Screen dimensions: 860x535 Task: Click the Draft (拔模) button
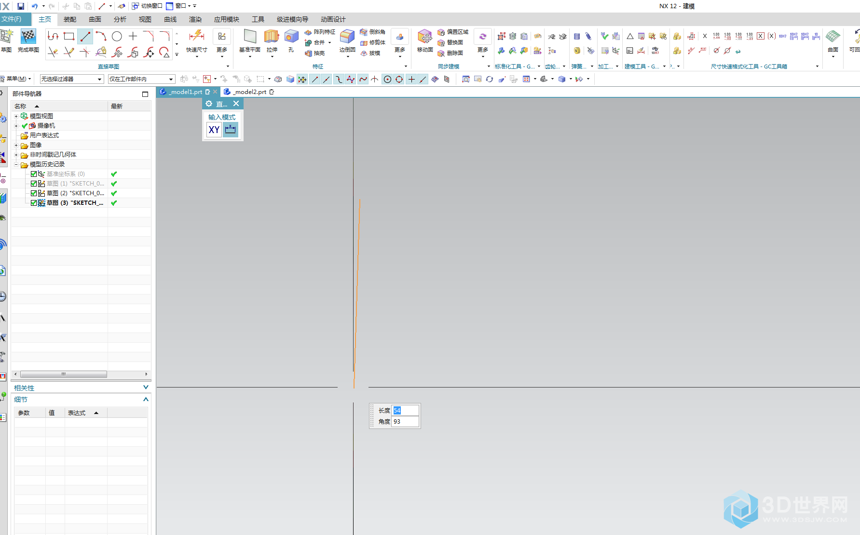370,53
